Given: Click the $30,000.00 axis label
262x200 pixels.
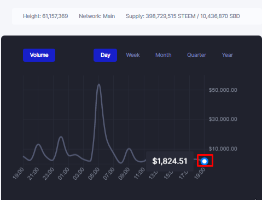Looking at the screenshot, I should (x=223, y=119).
